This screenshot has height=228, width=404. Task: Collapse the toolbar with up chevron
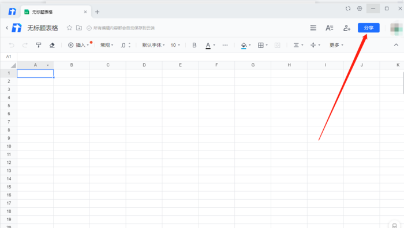tap(396, 45)
